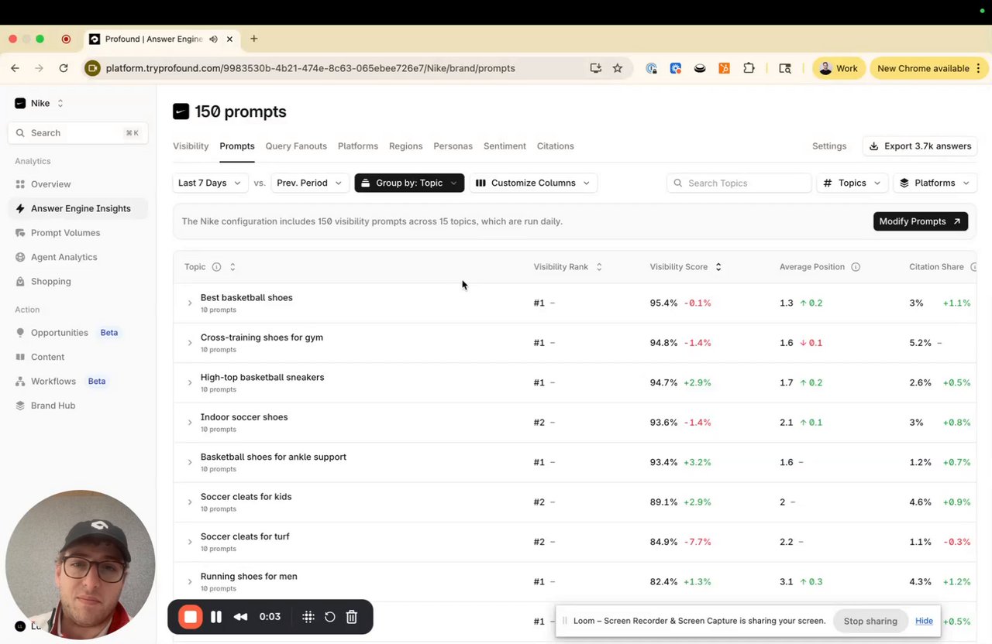Bookmark this page with the star icon
Screen dimensions: 992x644
(x=617, y=68)
